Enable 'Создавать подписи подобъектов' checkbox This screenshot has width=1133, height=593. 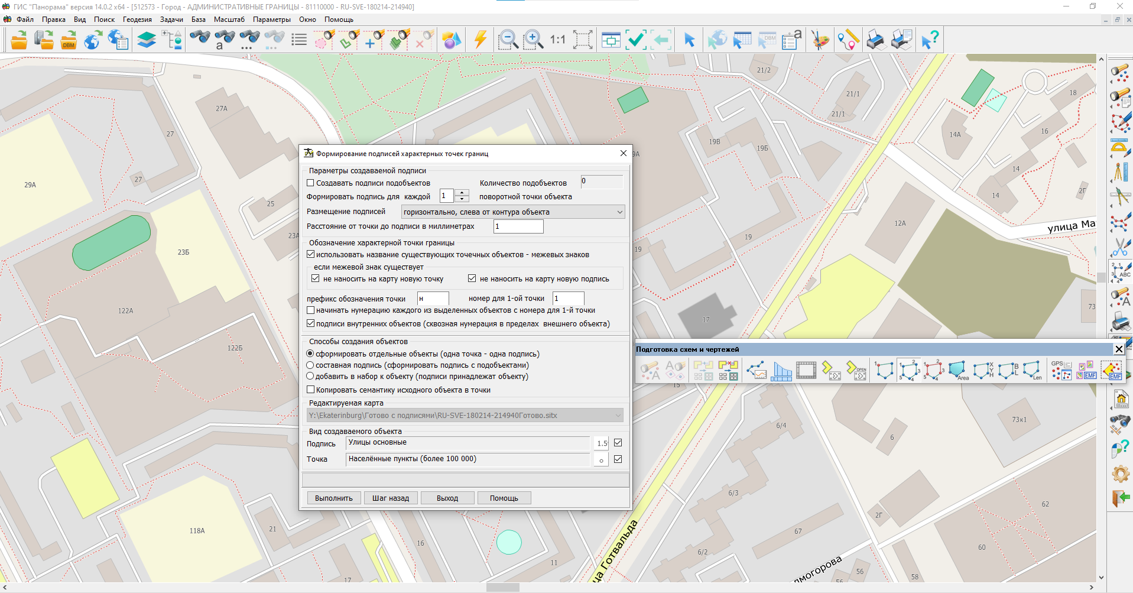[310, 183]
